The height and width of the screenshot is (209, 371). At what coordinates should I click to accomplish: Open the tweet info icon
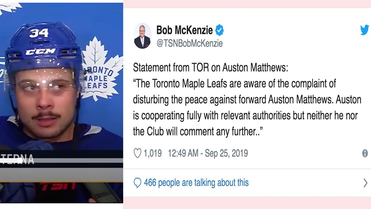click(365, 154)
